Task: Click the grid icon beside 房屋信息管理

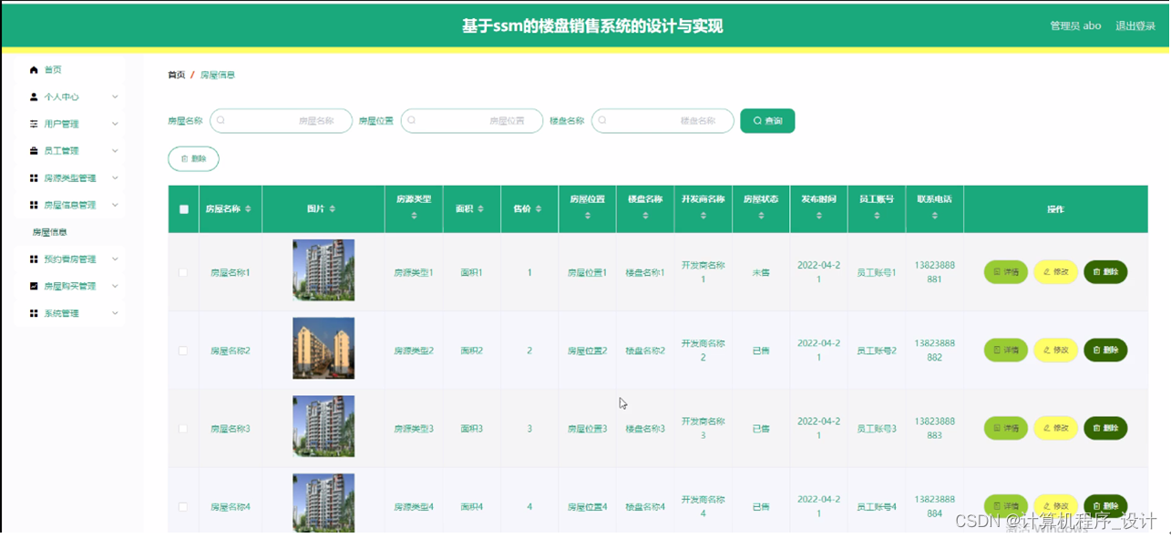Action: [34, 205]
